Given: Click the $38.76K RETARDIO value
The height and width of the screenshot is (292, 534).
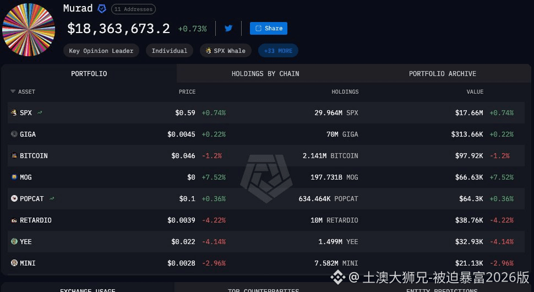Looking at the screenshot, I should click(x=469, y=220).
